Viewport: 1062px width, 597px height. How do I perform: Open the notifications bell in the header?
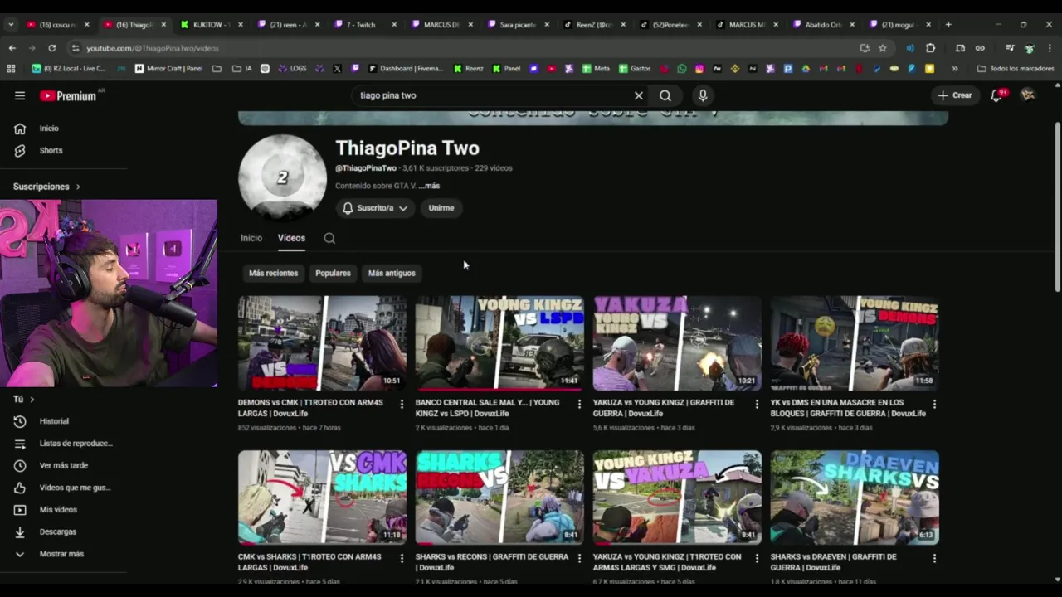(x=997, y=95)
